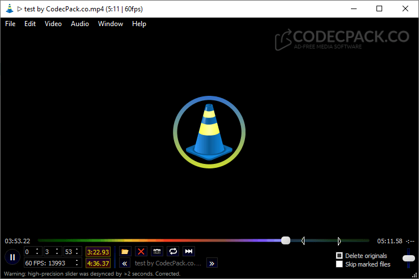Pause playback with the pause button
Image resolution: width=419 pixels, height=279 pixels.
(x=12, y=257)
